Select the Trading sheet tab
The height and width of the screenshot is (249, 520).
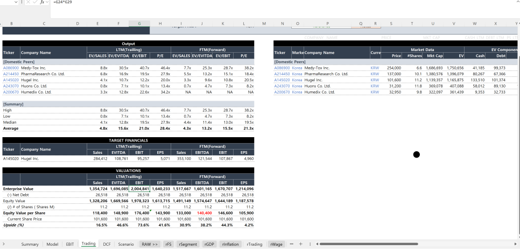(x=88, y=244)
